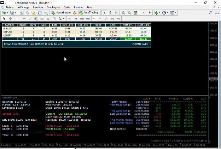The image size is (221, 149).
Task: Click the total Nett PIPs value 155.10
Action: point(143,39)
